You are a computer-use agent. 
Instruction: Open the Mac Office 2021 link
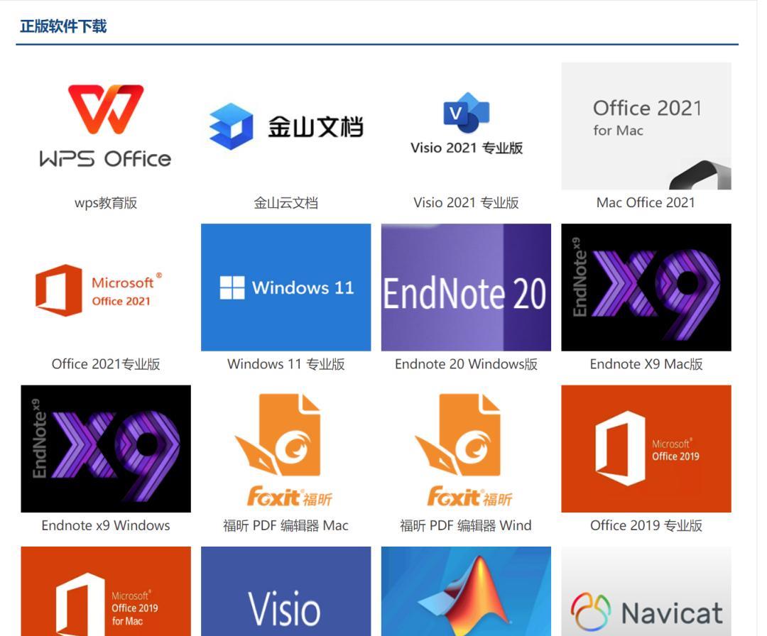[646, 203]
